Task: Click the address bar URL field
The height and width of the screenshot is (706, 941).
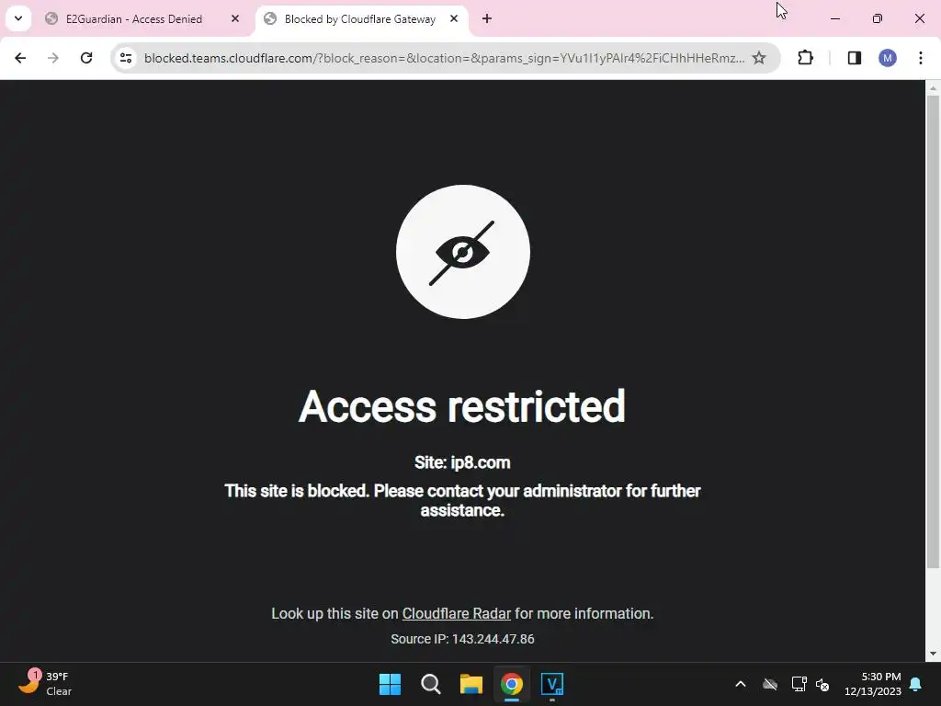Action: [444, 58]
